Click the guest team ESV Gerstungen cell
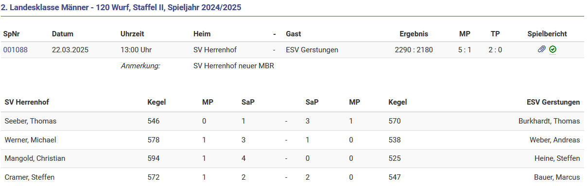588x186 pixels. (x=312, y=49)
